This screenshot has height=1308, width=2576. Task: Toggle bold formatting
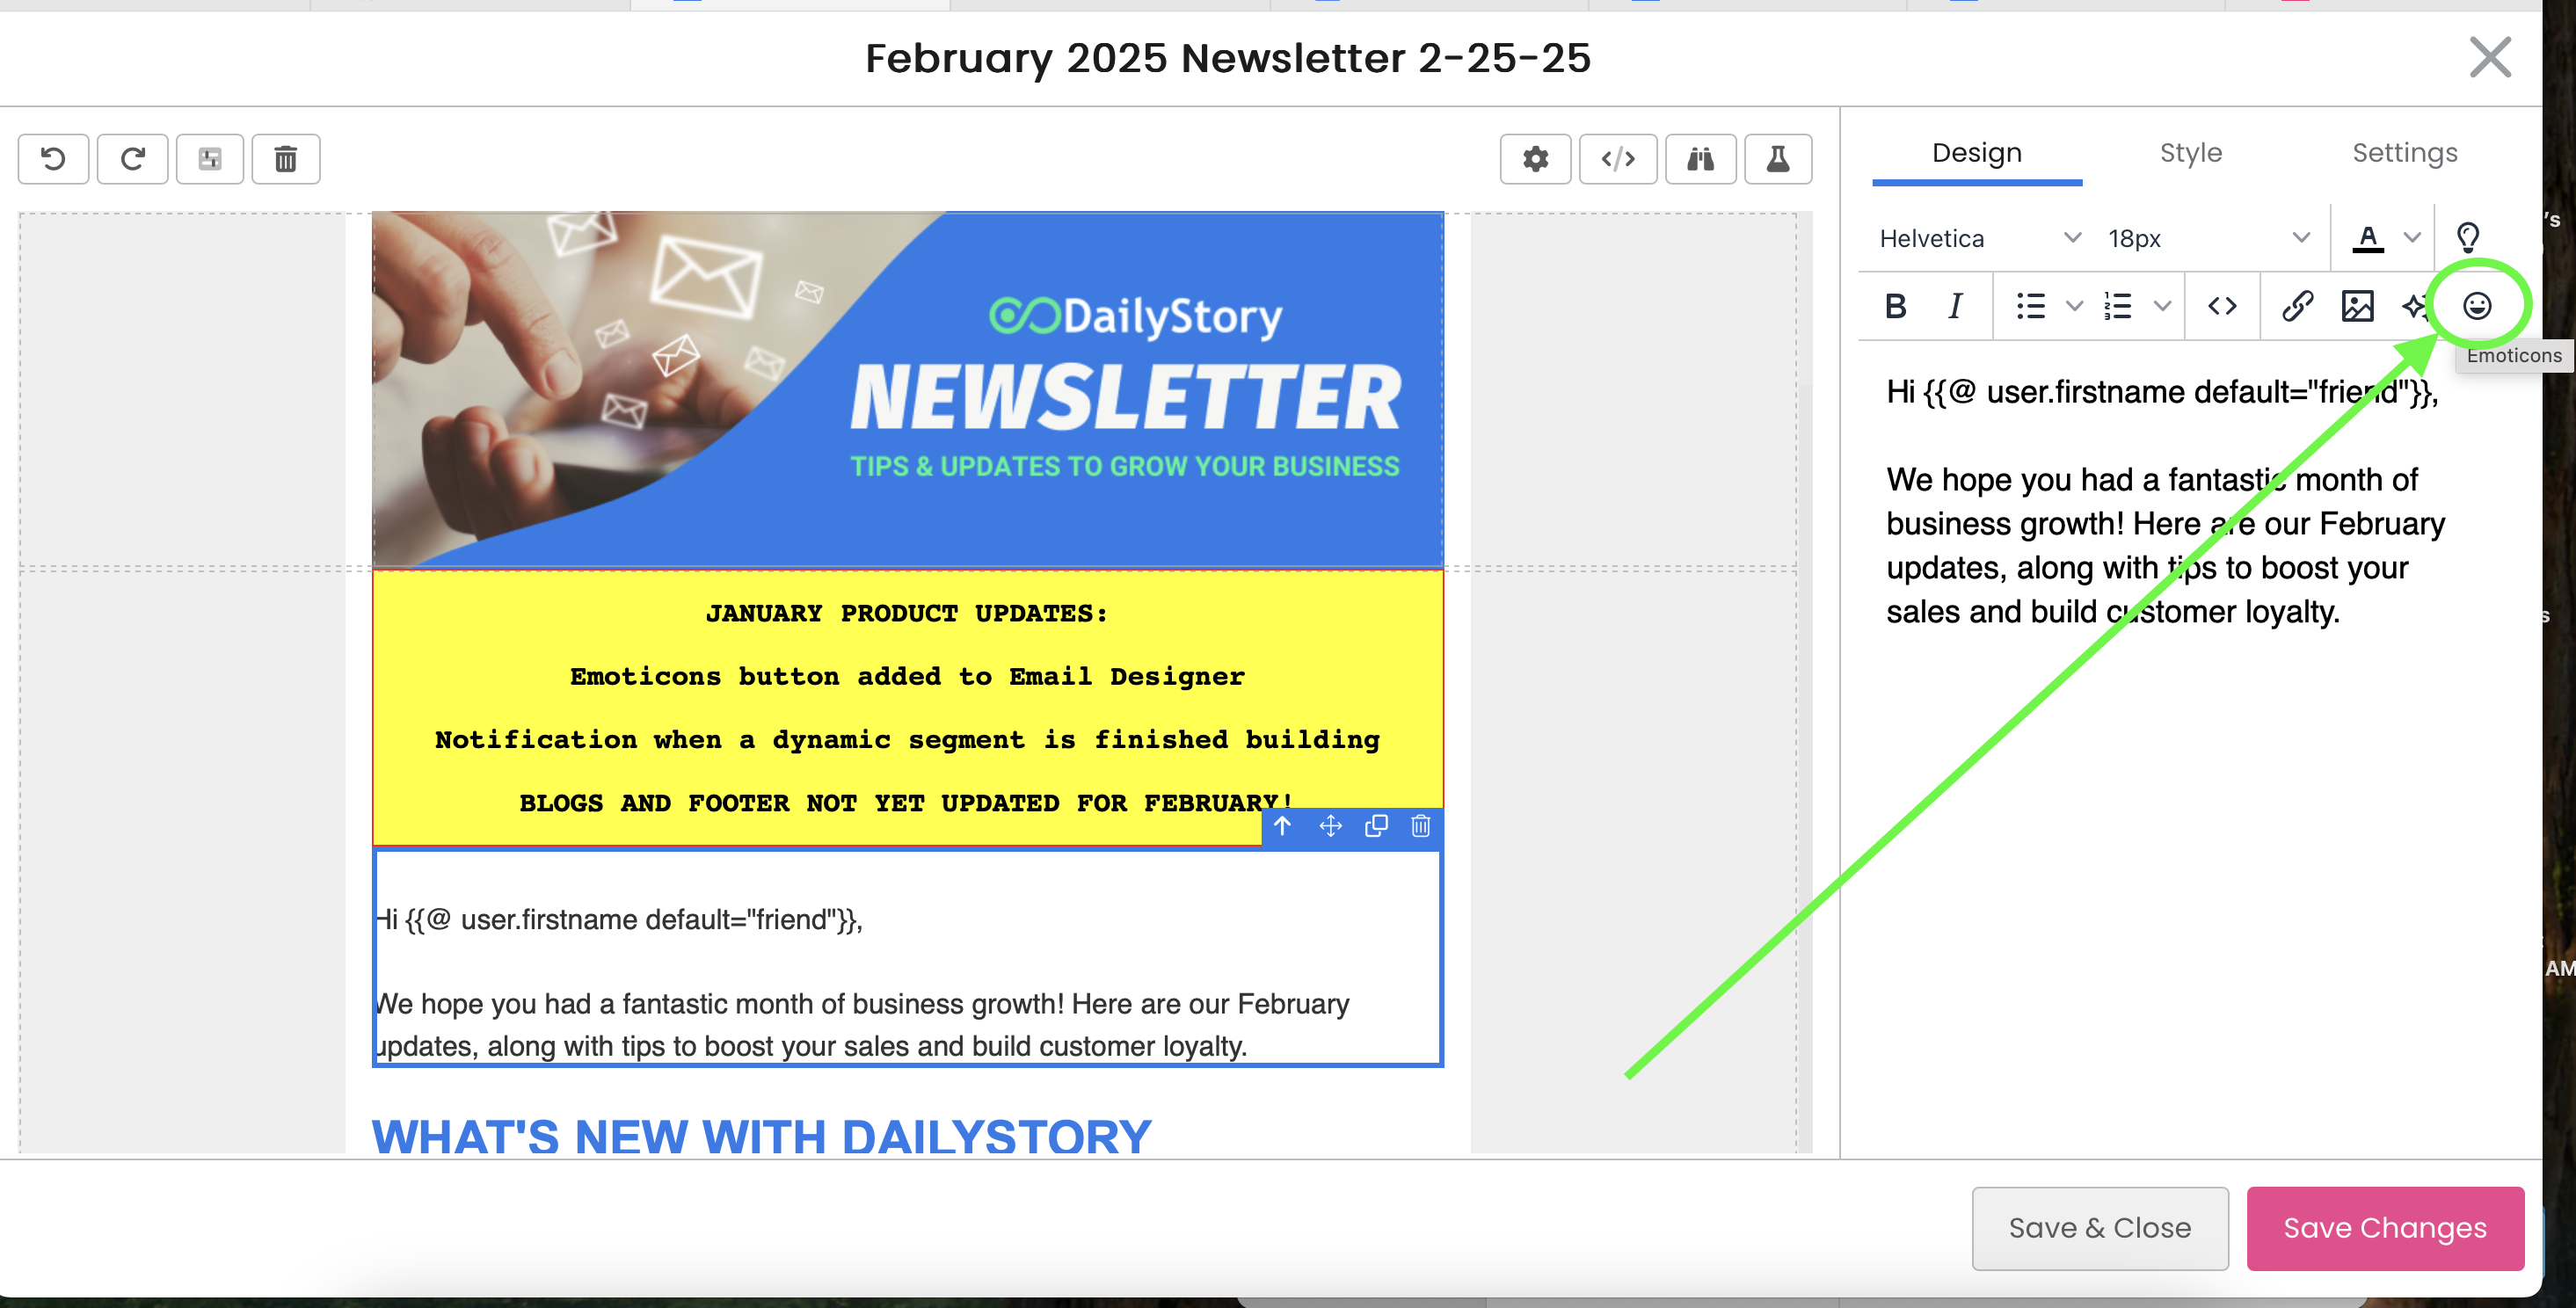pyautogui.click(x=1895, y=306)
